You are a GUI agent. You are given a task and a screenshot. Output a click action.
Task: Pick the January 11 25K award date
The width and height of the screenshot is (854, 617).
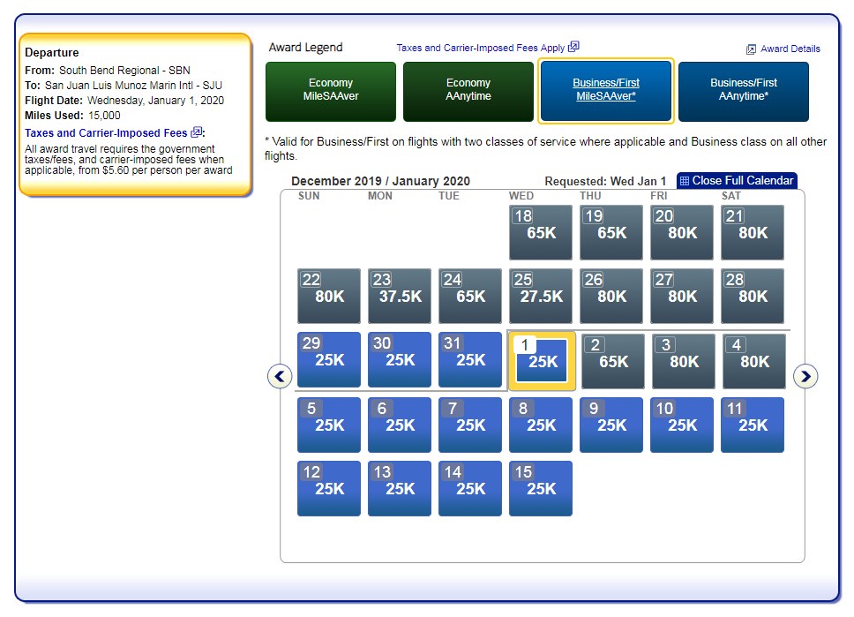(753, 425)
